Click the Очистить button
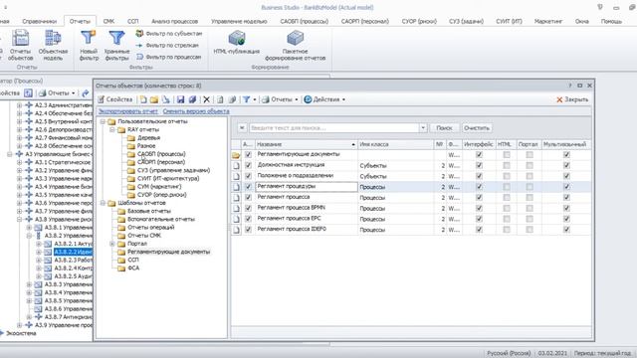The image size is (637, 358). click(477, 128)
